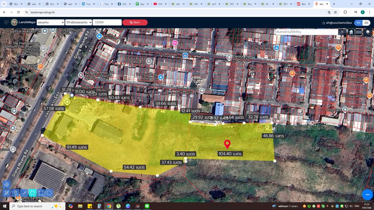374x210 pixels.
Task: Click the freehand line drawing tool
Action: click(x=24, y=193)
